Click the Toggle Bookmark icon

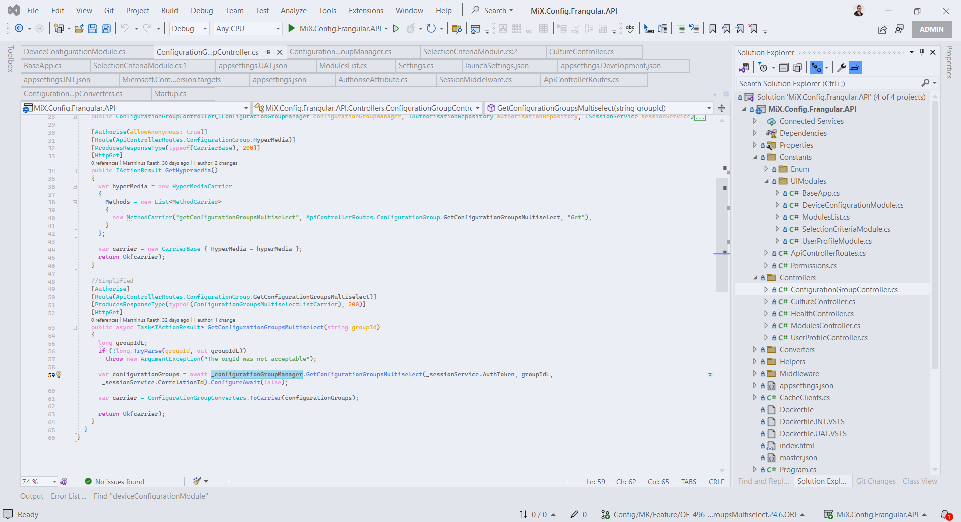[x=713, y=29]
